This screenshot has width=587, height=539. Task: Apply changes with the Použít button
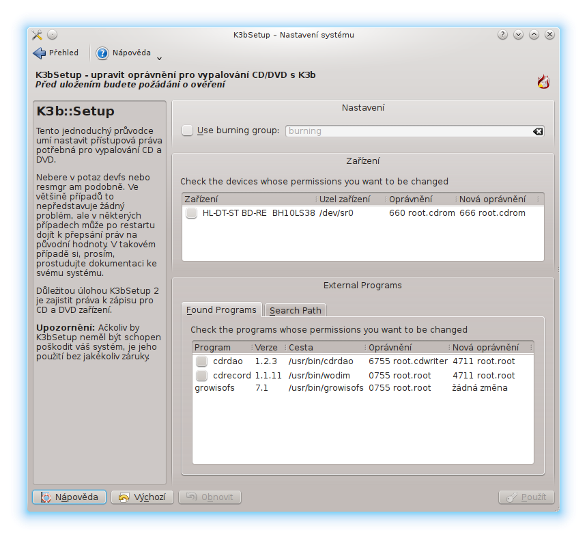[x=526, y=497]
